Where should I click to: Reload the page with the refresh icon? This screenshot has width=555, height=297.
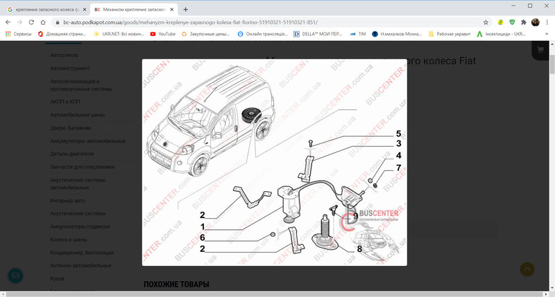pyautogui.click(x=31, y=22)
